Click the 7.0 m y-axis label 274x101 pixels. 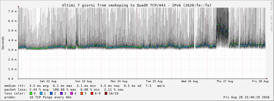(x=12, y=11)
